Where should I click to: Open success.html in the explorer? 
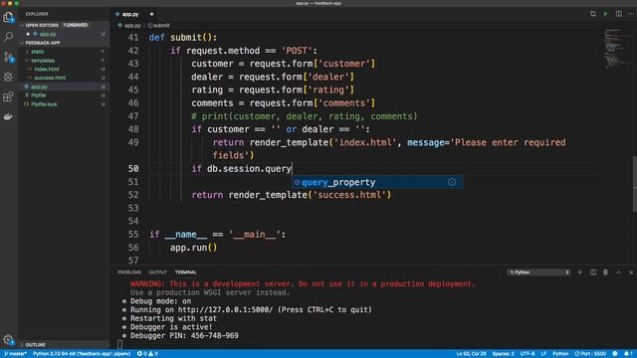(50, 78)
